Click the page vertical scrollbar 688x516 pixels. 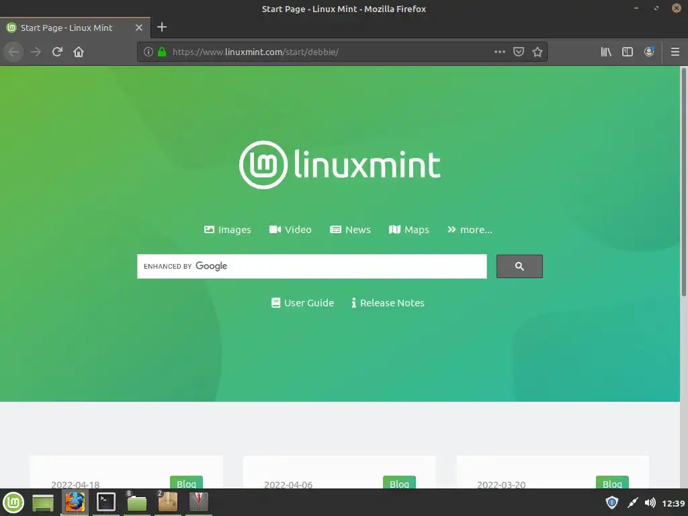[x=683, y=183]
